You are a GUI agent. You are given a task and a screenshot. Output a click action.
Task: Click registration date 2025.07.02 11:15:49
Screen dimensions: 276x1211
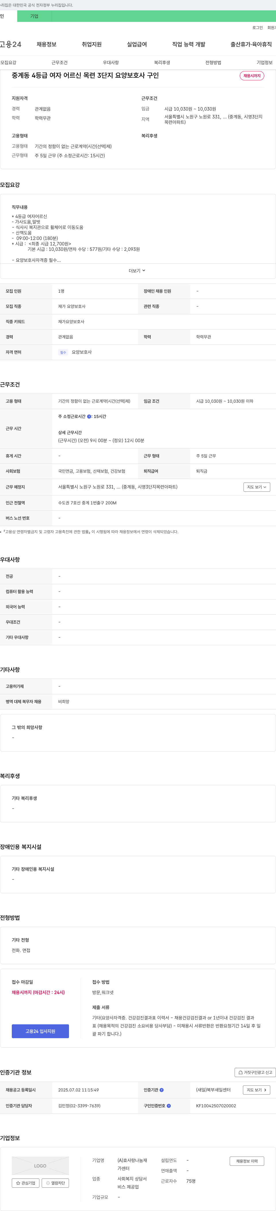point(78,1090)
